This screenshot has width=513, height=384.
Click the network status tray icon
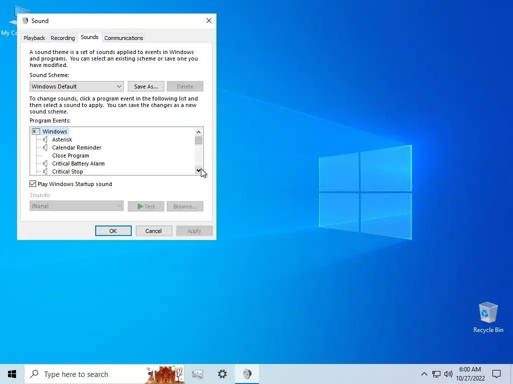coord(436,374)
